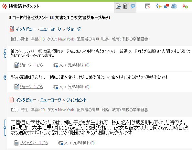Toggle the blue comment speech bubble icon
The image size is (192, 150).
(x=133, y=6)
